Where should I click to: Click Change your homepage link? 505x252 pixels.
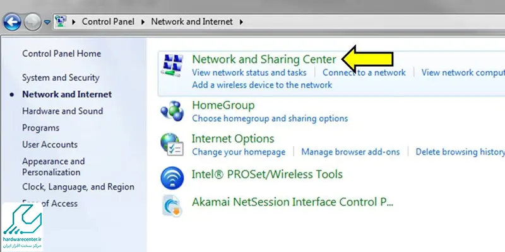tap(239, 152)
